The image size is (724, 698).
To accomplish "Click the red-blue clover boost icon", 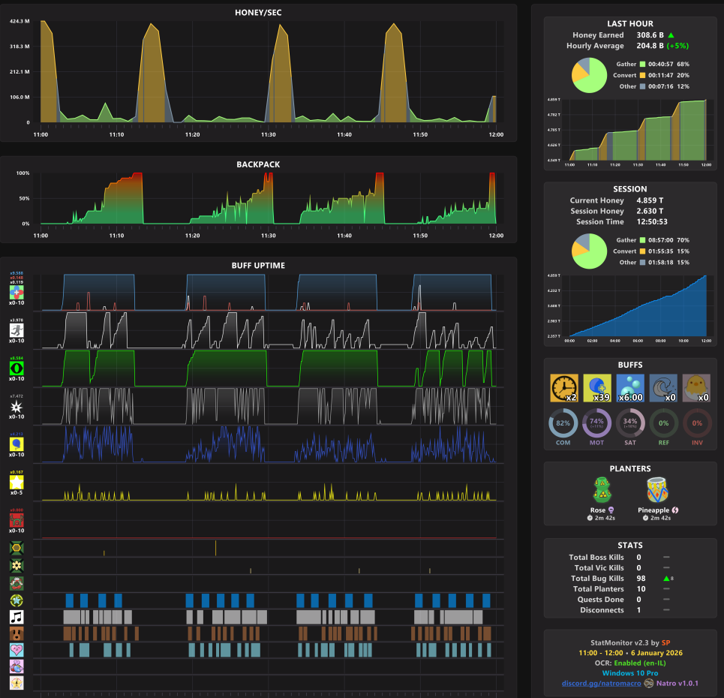I will 17,293.
